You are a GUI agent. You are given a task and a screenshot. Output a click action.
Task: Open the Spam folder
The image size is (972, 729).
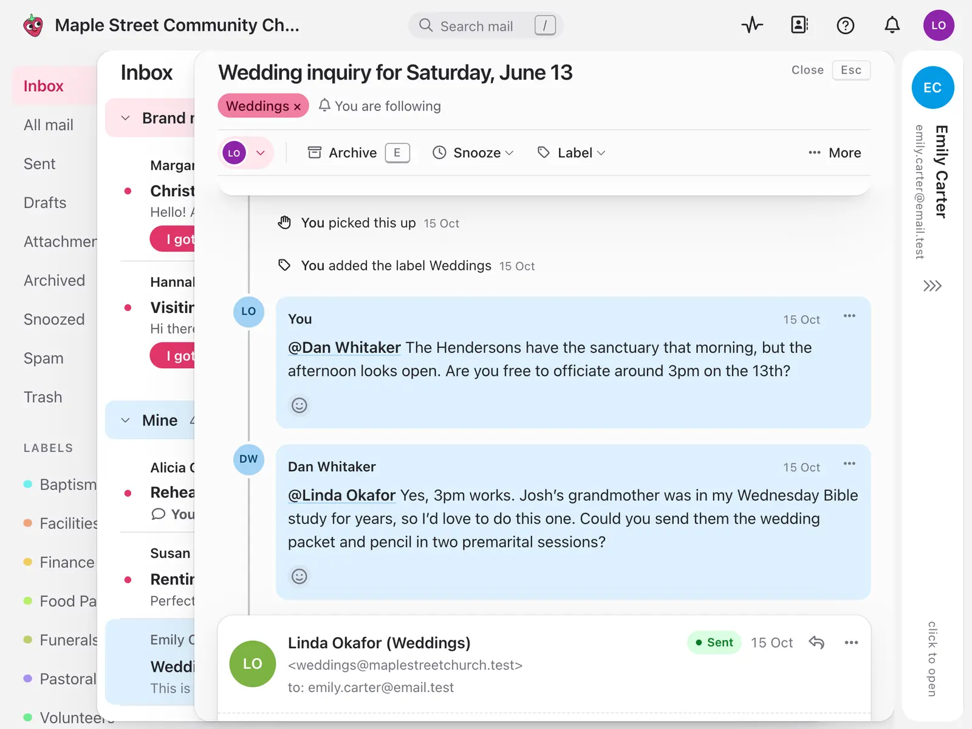point(43,358)
